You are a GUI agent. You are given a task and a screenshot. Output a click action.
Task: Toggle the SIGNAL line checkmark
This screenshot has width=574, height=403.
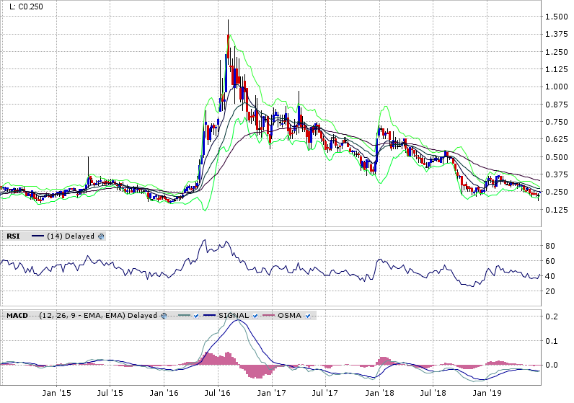click(255, 316)
